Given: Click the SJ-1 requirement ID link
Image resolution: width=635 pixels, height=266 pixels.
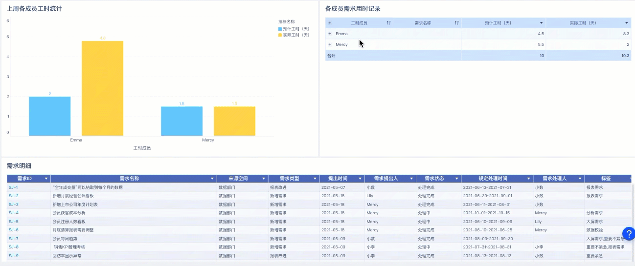Looking at the screenshot, I should click(13, 187).
